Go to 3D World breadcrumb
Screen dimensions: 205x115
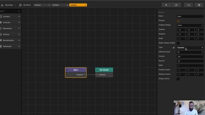(27, 5)
